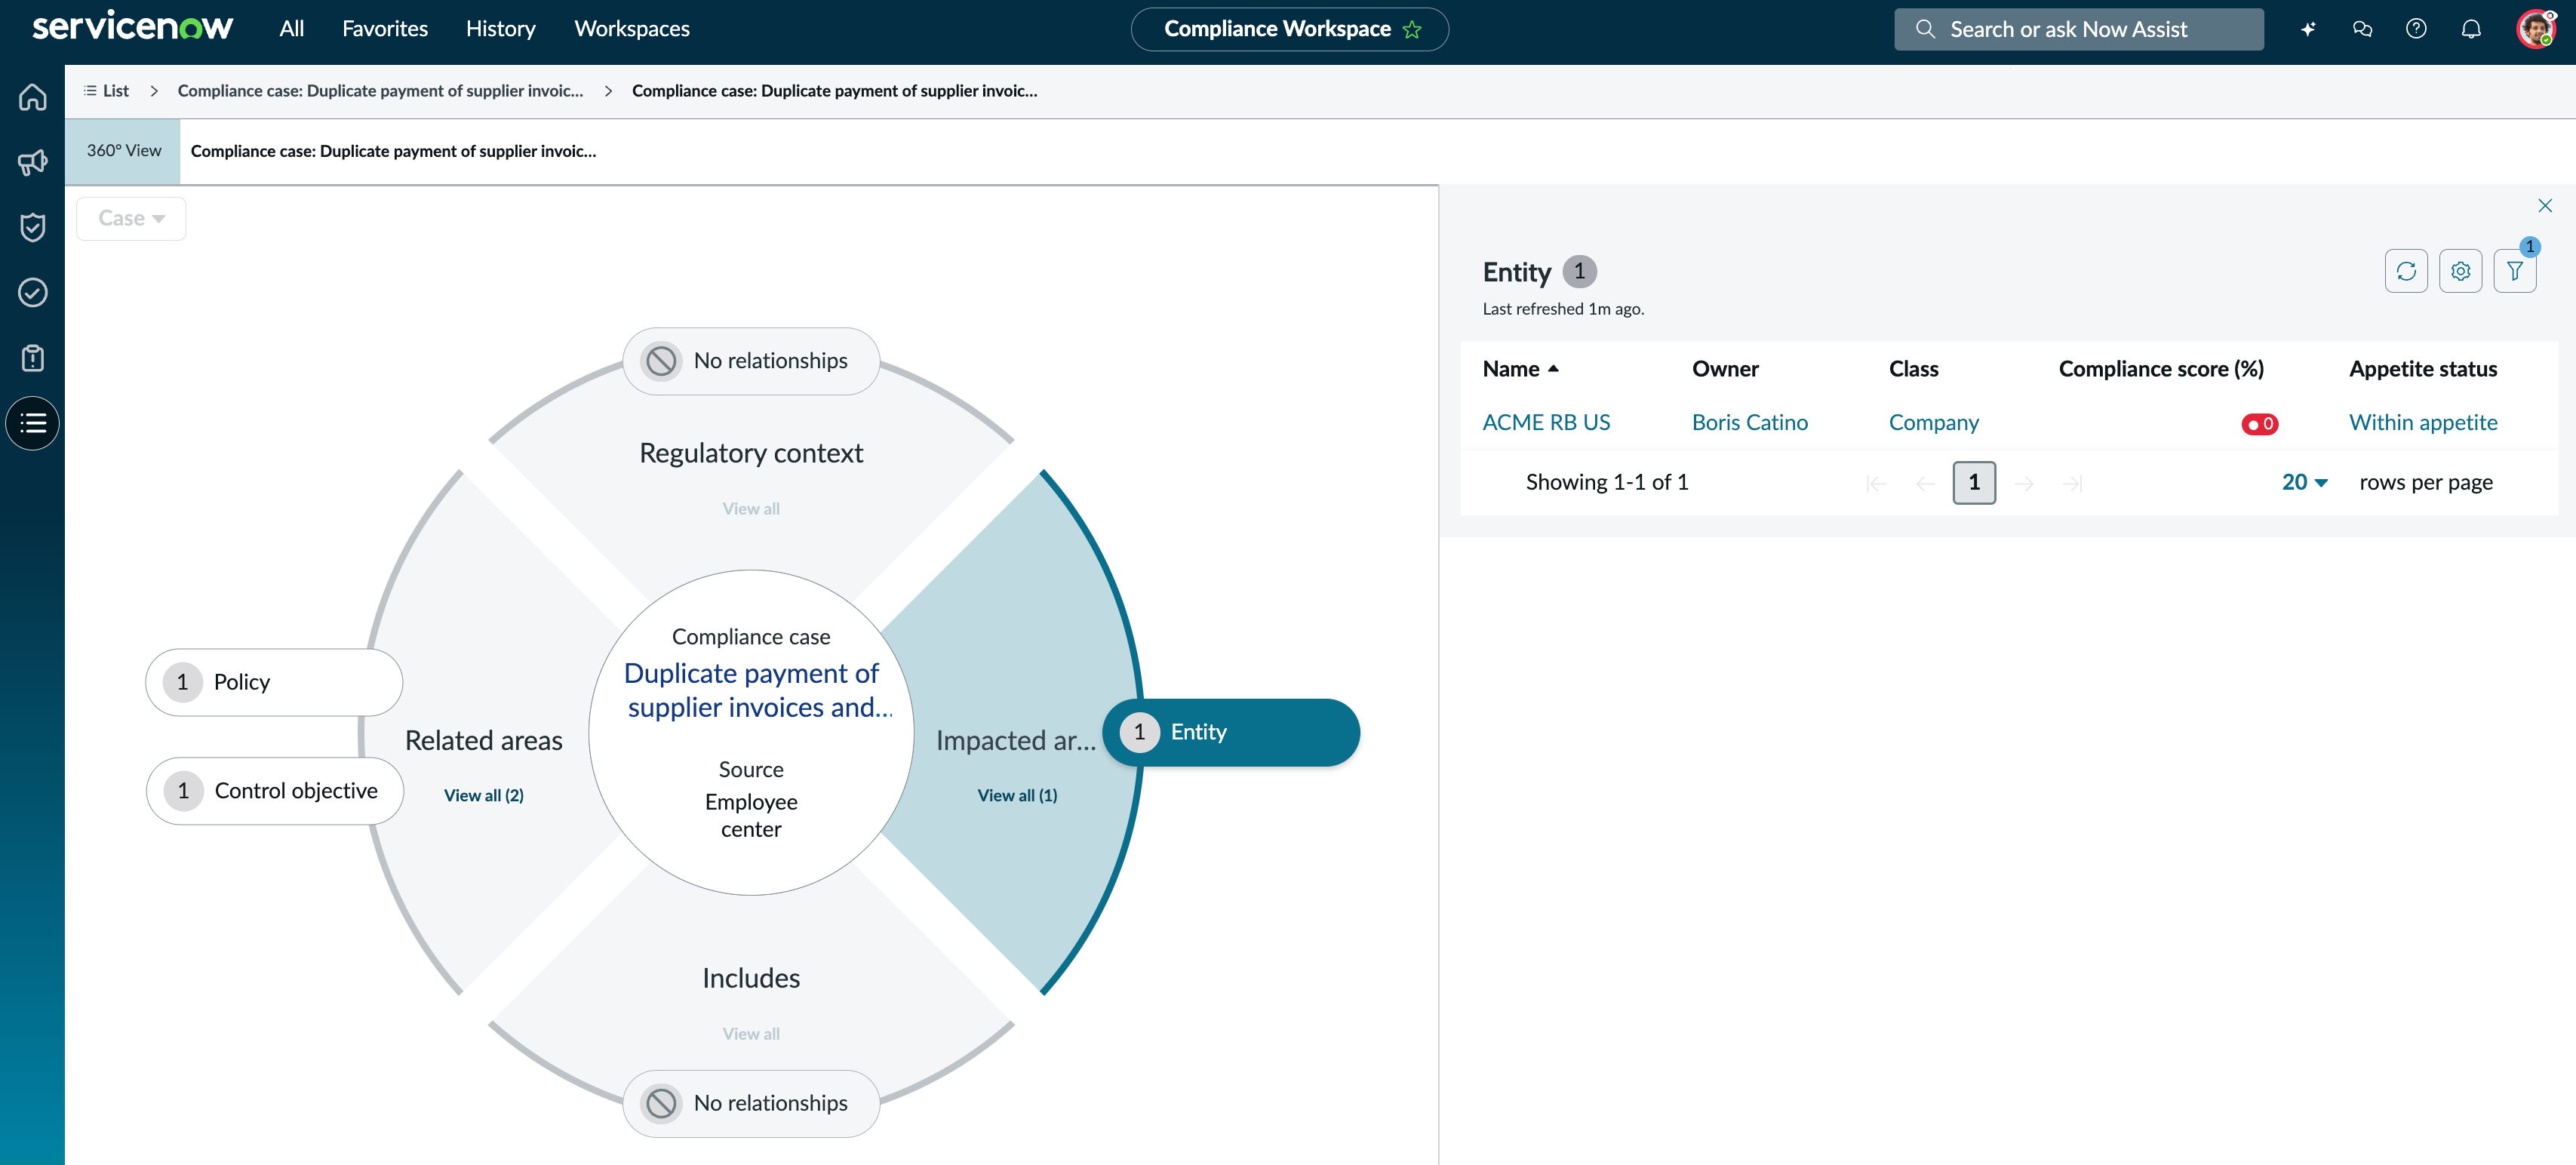Open the Workspaces menu
This screenshot has height=1165, width=2576.
pos(632,29)
